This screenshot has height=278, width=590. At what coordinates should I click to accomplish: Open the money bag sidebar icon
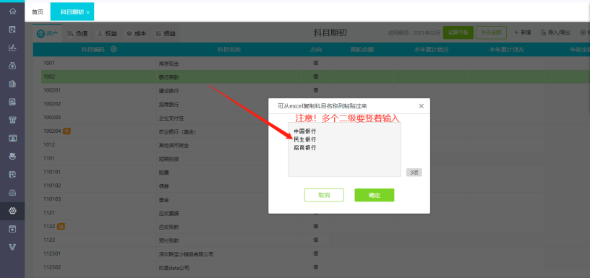pyautogui.click(x=12, y=66)
